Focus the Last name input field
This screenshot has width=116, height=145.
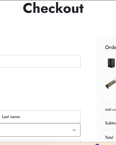point(40,117)
